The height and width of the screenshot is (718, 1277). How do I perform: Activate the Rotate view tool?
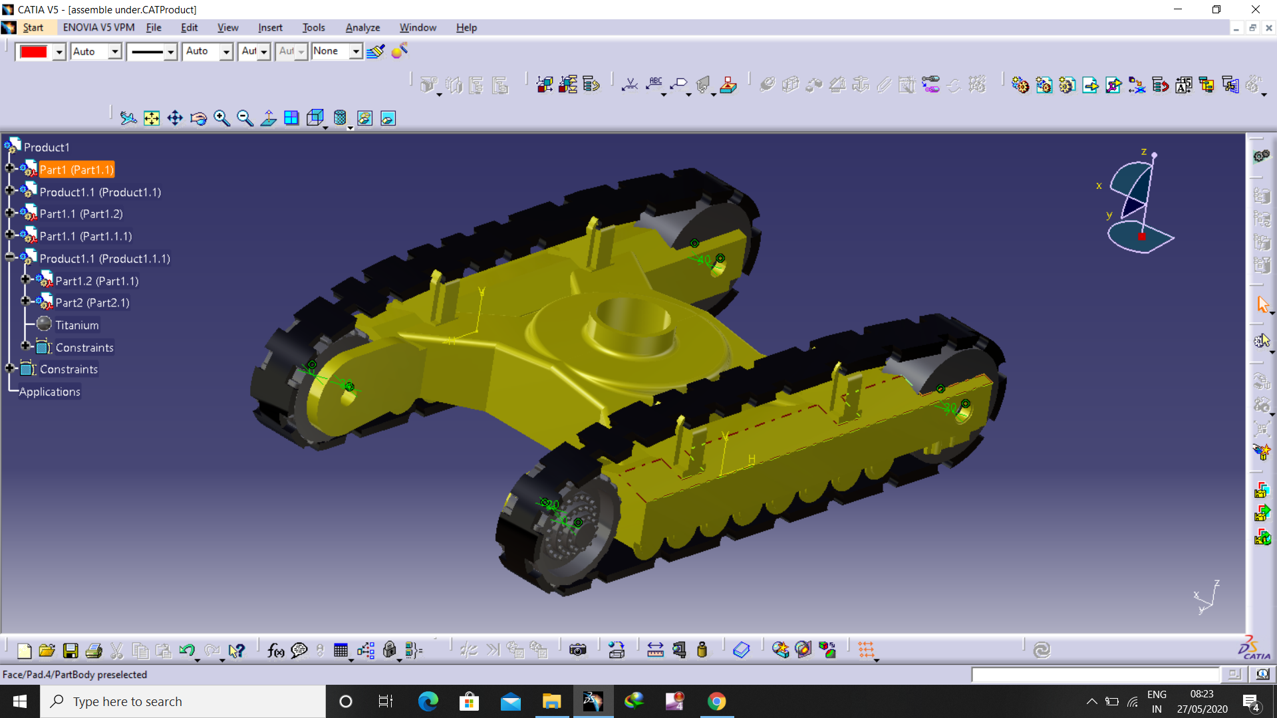[x=198, y=118]
